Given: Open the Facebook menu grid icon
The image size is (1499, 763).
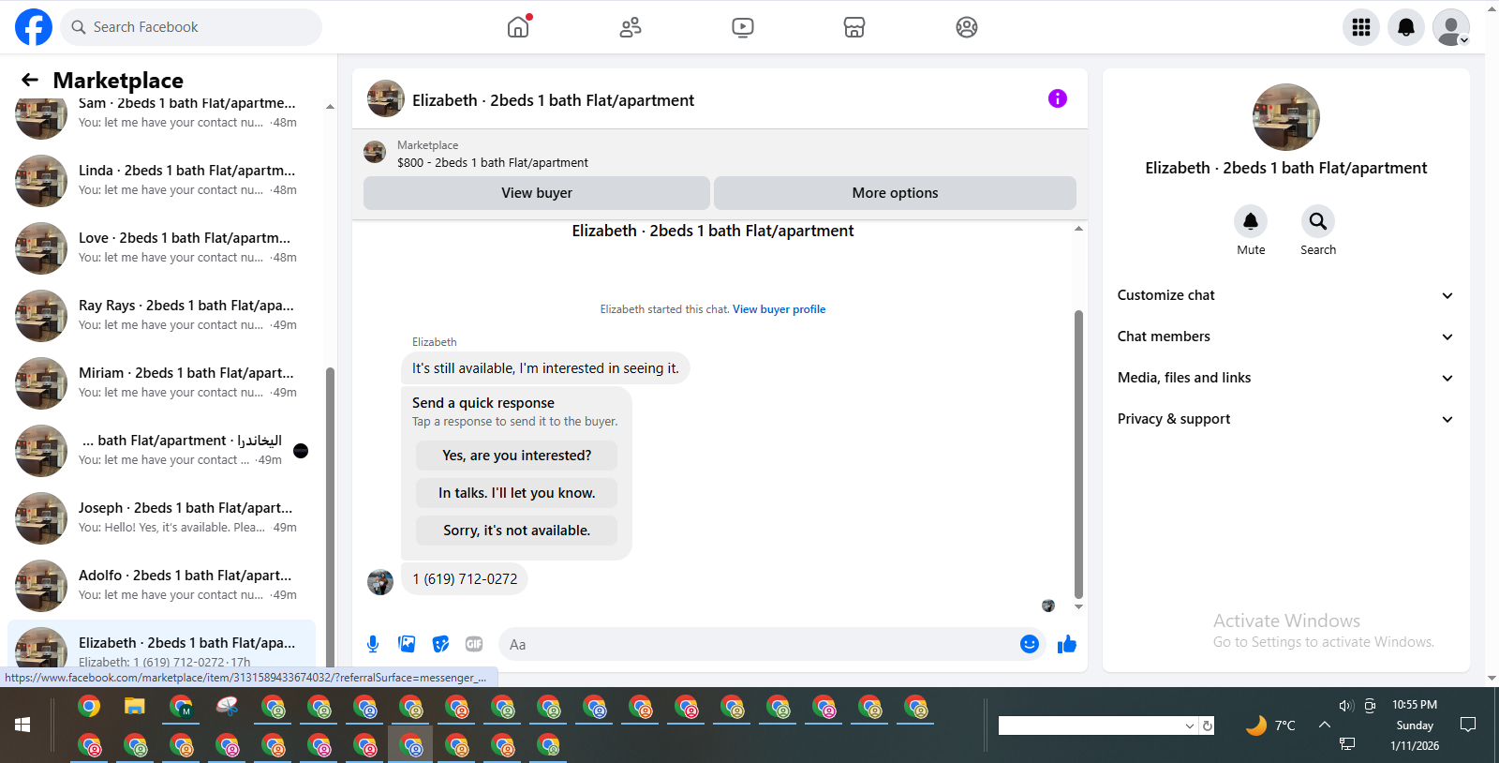Looking at the screenshot, I should tap(1361, 27).
